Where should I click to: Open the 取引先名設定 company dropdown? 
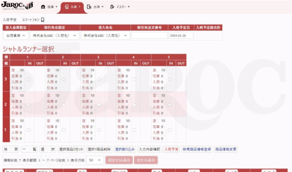pos(54,36)
